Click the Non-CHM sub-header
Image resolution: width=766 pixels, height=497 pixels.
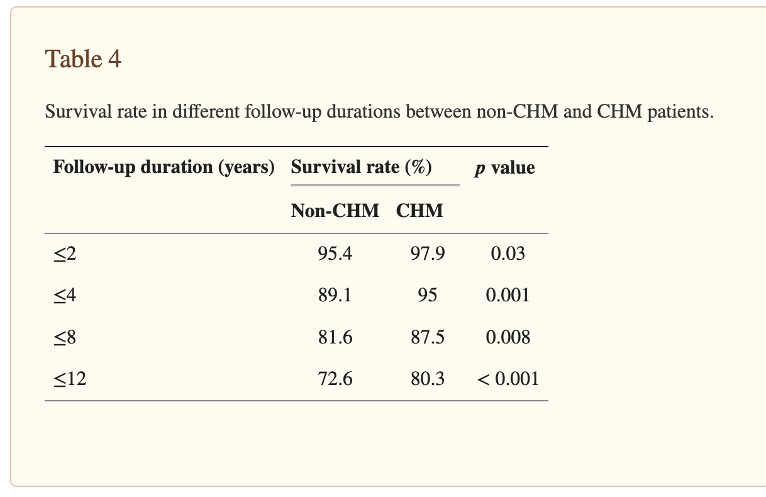tap(335, 211)
